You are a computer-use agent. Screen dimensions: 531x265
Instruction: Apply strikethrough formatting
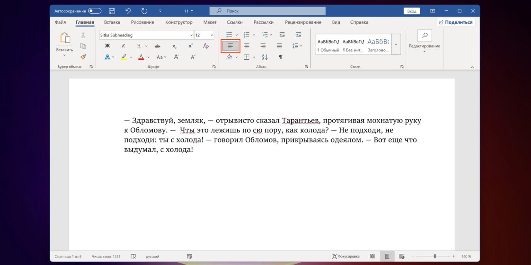pyautogui.click(x=157, y=46)
